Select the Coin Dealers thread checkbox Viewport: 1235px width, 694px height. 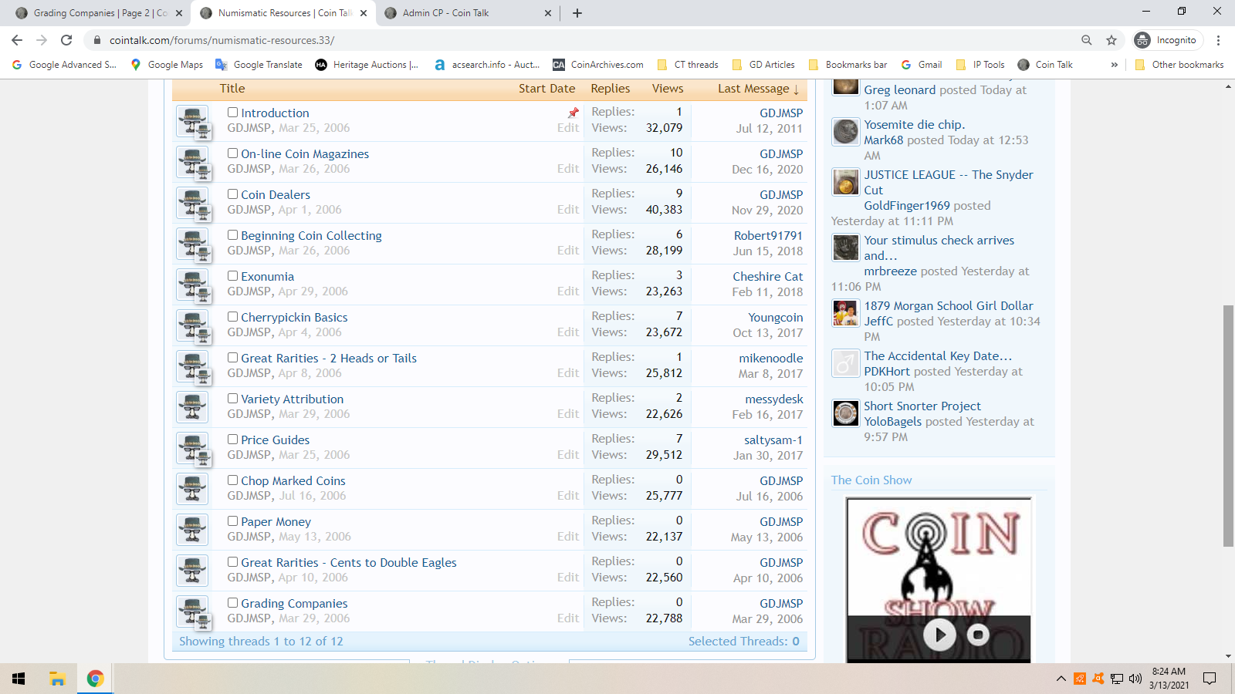(x=232, y=194)
